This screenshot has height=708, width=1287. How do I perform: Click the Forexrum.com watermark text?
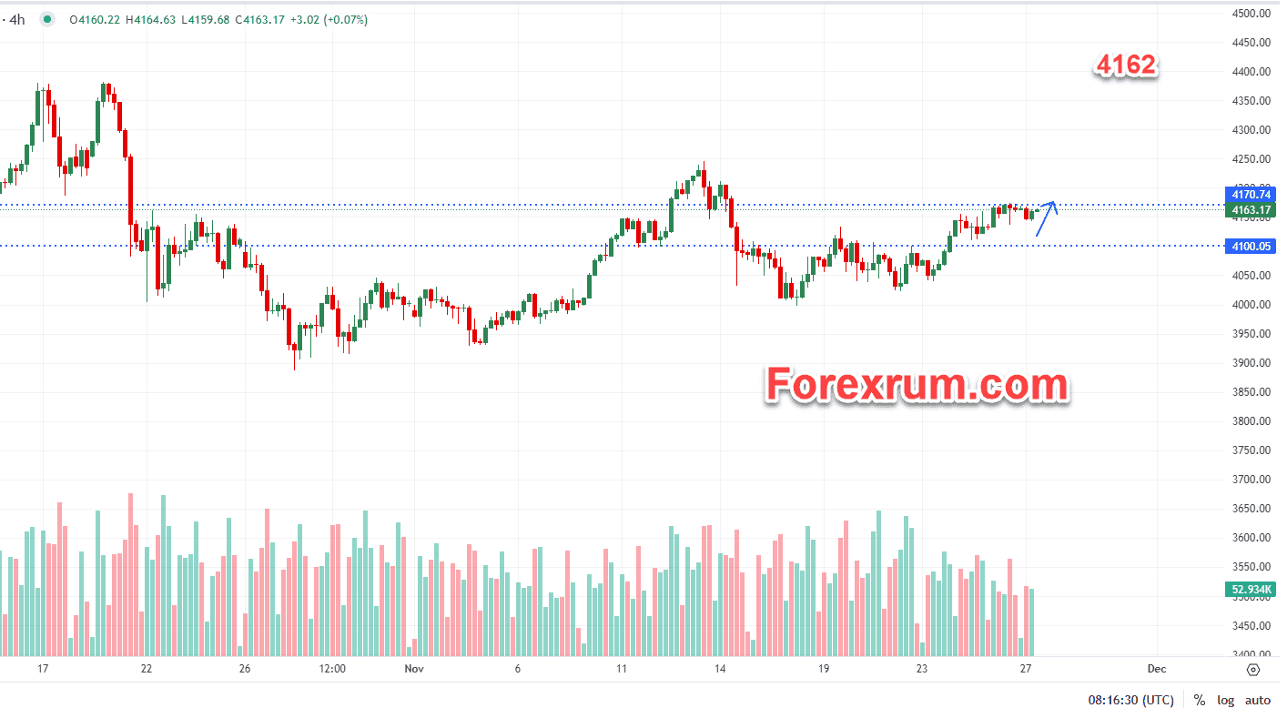pyautogui.click(x=917, y=386)
